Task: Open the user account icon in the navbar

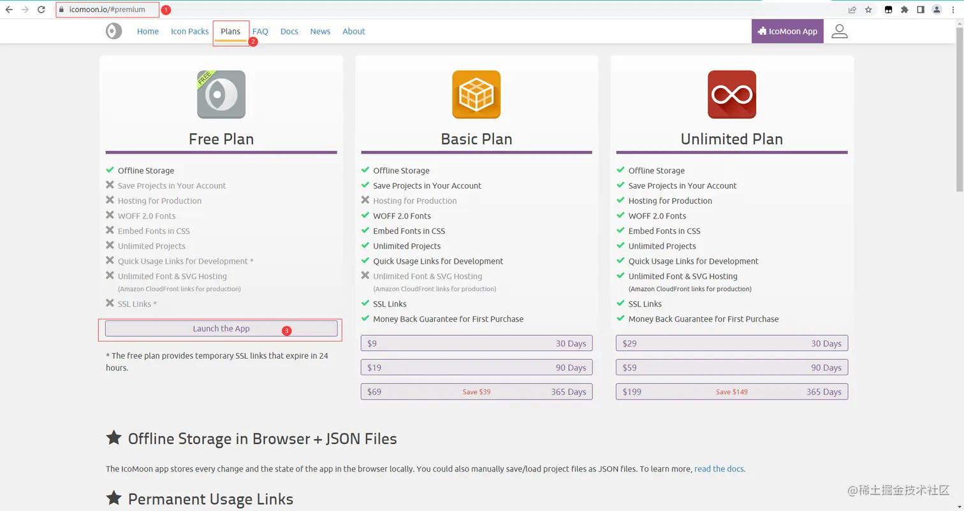Action: pyautogui.click(x=840, y=31)
